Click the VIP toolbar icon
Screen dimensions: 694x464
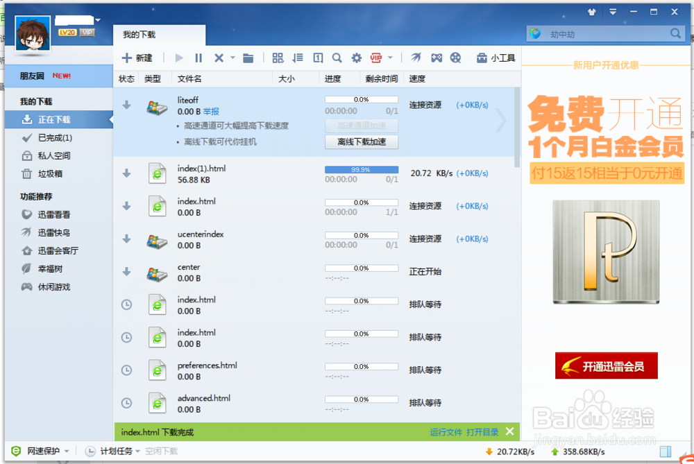pyautogui.click(x=376, y=58)
